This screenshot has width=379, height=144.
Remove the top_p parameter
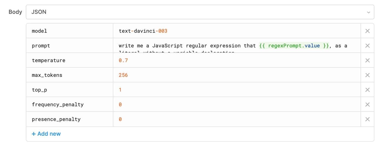pyautogui.click(x=367, y=90)
